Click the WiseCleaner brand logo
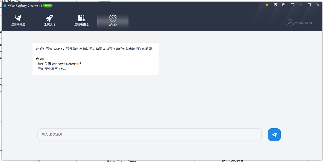The image size is (324, 162). coord(299,23)
